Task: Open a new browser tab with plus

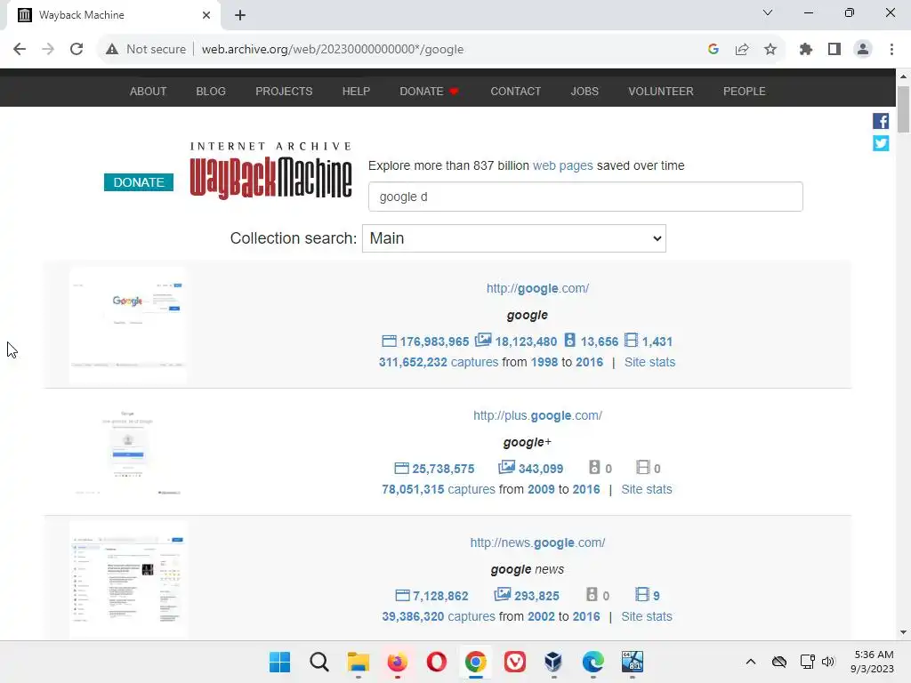Action: tap(240, 15)
